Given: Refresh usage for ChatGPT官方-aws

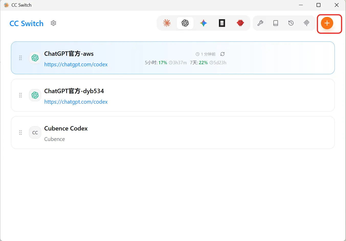Looking at the screenshot, I should pyautogui.click(x=222, y=54).
